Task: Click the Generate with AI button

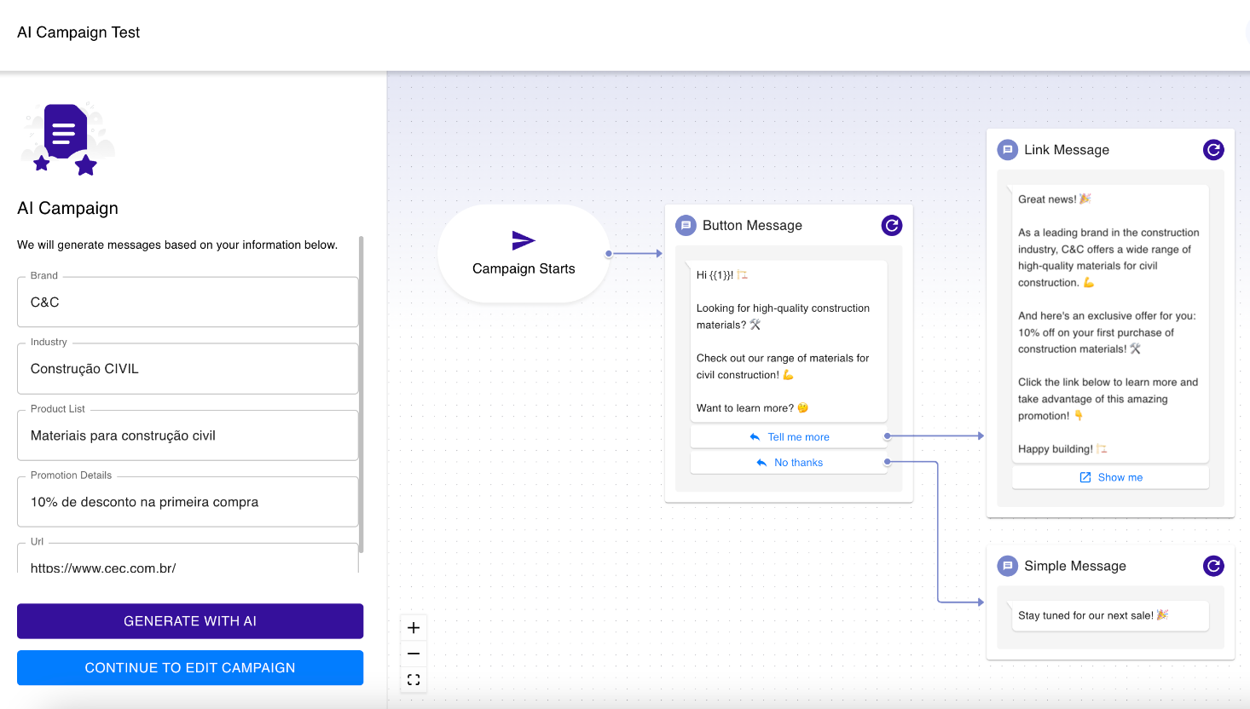Action: (x=190, y=621)
